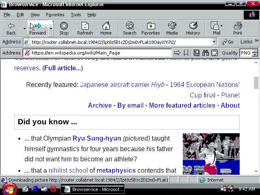The height and width of the screenshot is (195, 260).
Task: Open the Back history dropdown arrow
Action: (24, 28)
